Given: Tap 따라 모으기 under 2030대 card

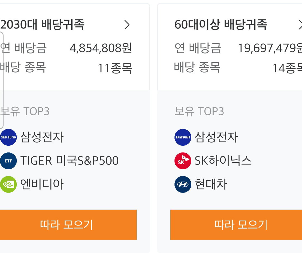Looking at the screenshot, I should [x=69, y=225].
